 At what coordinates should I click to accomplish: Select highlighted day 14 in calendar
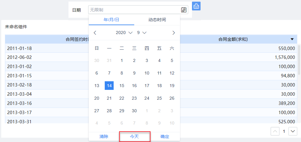pos(109,86)
